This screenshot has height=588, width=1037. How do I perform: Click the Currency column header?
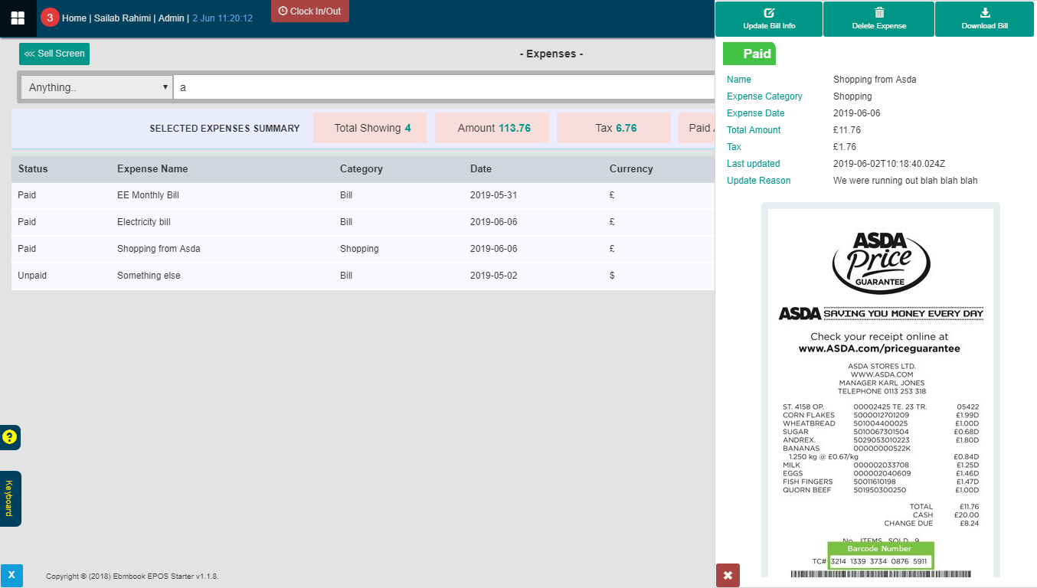(631, 168)
